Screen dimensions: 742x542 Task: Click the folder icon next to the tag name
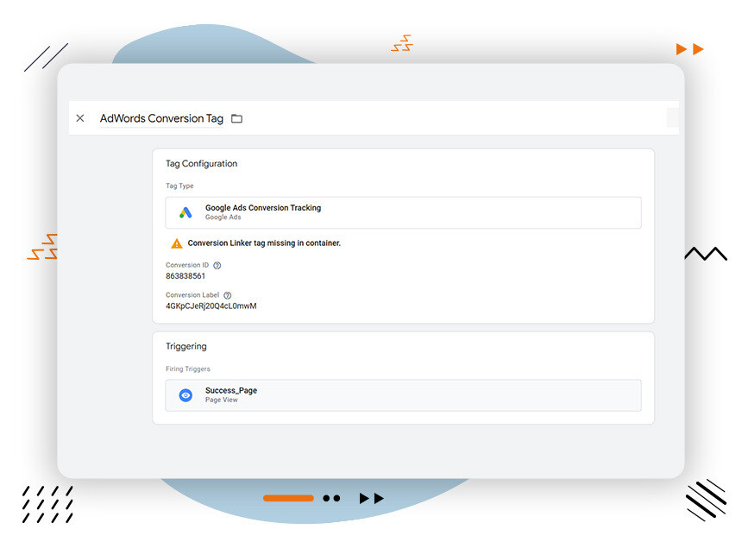(237, 118)
